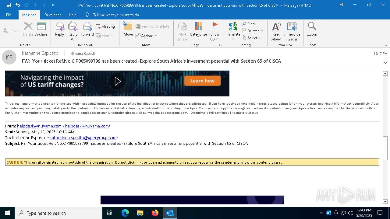
Task: Click the KE sender avatar
Action: tap(9, 57)
